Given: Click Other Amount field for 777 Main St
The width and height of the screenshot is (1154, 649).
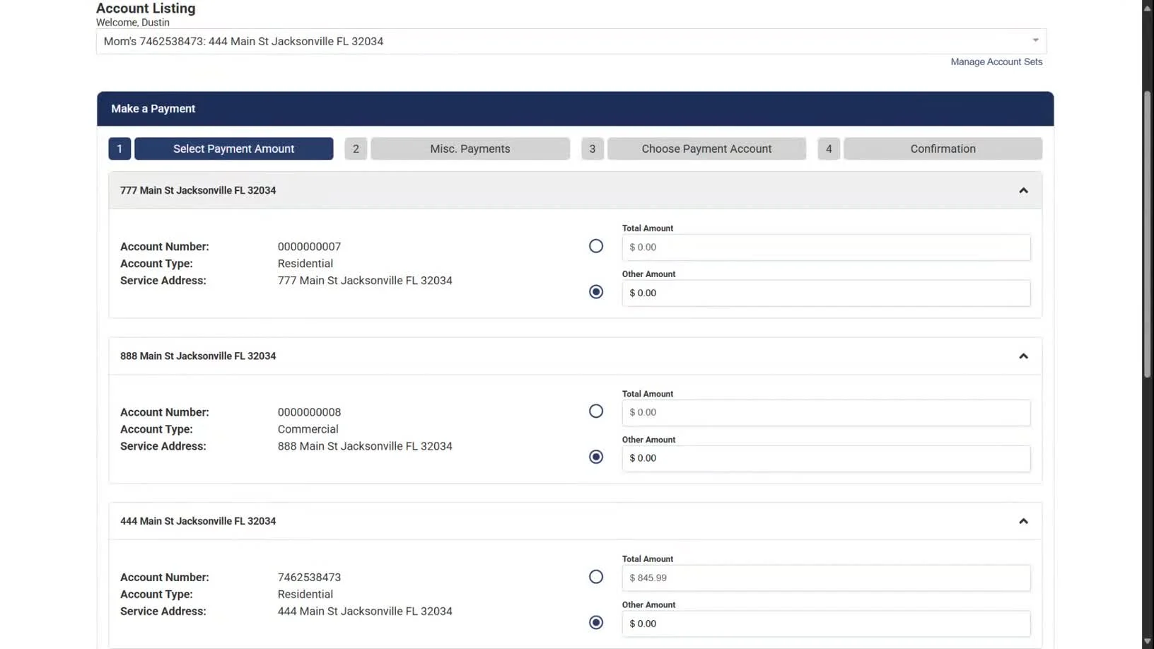Looking at the screenshot, I should tap(826, 293).
